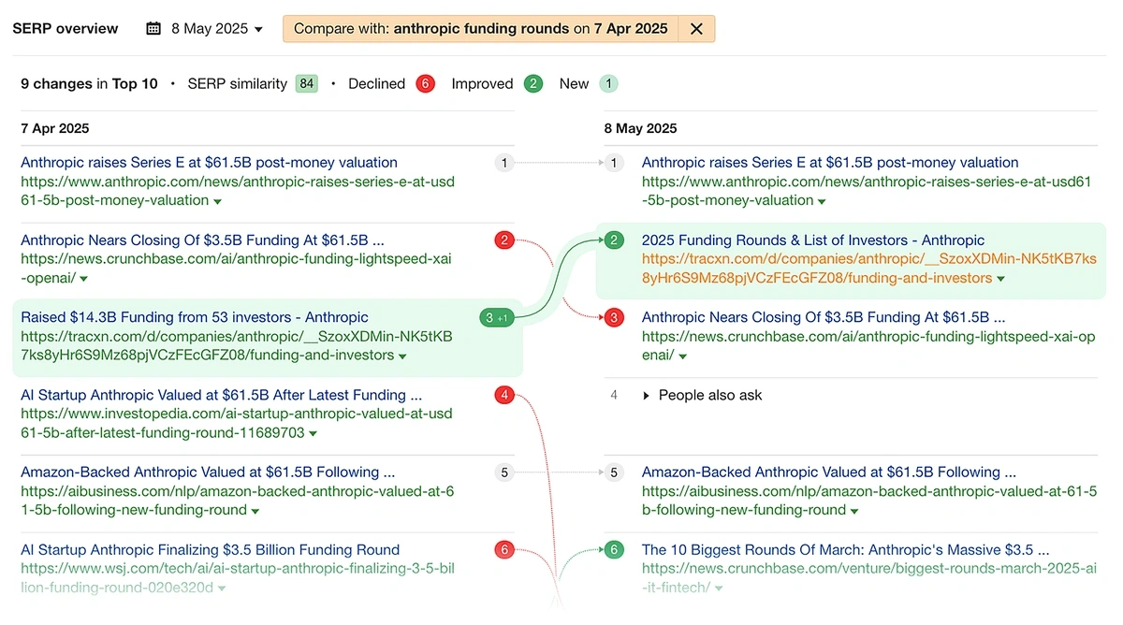Click the 8 May 2025 column heading
Viewport: 1123px width, 625px height.
pyautogui.click(x=640, y=128)
